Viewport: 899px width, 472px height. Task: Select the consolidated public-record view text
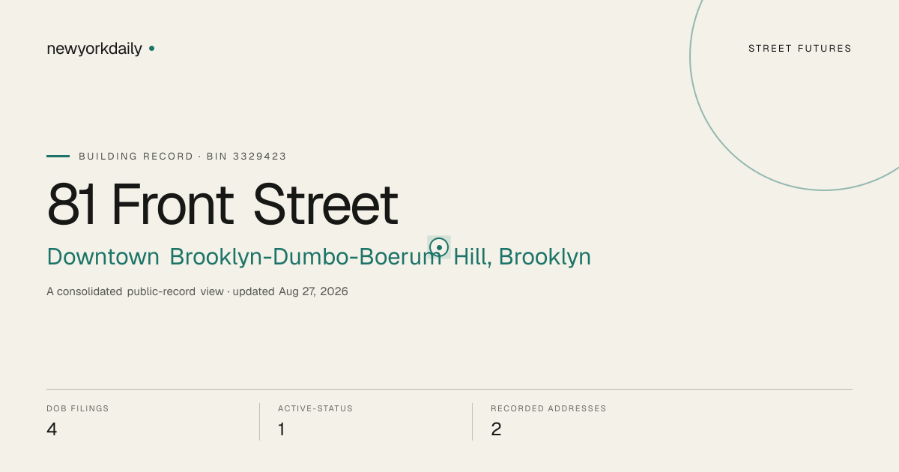[135, 291]
